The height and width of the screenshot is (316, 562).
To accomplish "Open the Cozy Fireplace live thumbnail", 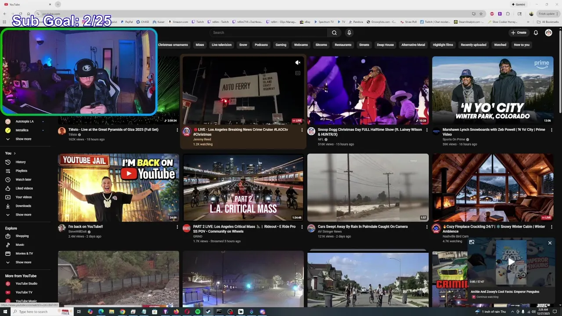I will point(493,187).
